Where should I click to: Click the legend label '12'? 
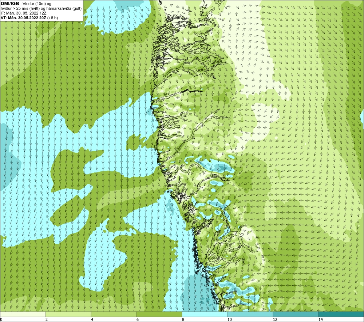pyautogui.click(x=275, y=319)
